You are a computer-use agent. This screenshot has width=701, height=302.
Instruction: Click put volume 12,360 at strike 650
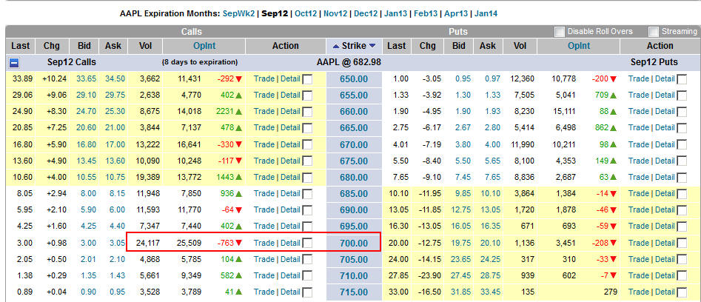pyautogui.click(x=522, y=78)
